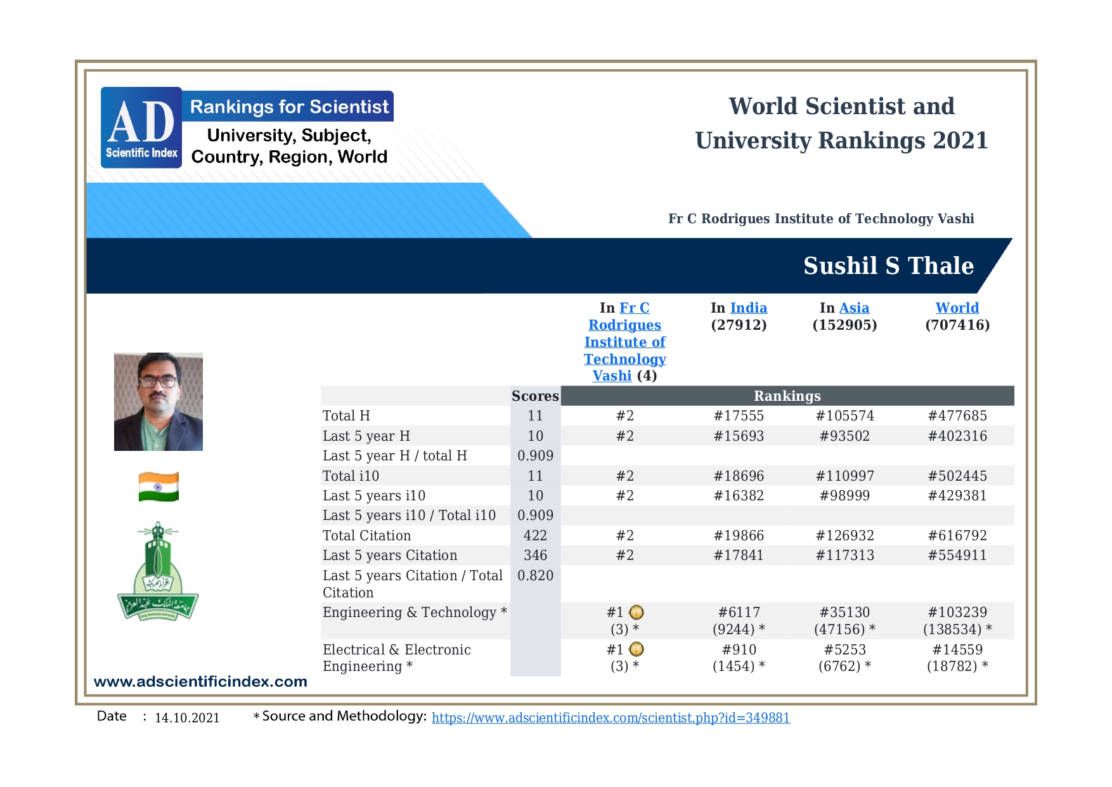Select the Electrical & Electronic Engineering label
The image size is (1112, 787).
tap(396, 658)
